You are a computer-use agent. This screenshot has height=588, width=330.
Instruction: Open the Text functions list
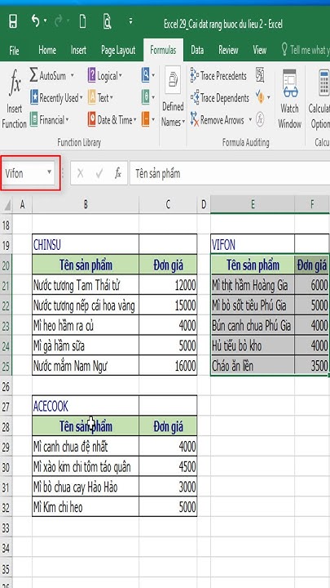tap(100, 98)
